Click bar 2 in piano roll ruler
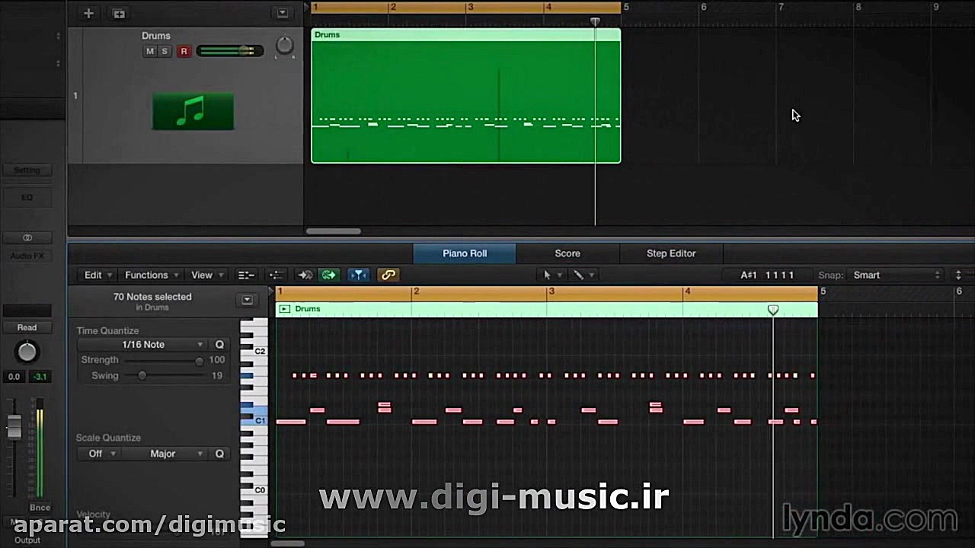 click(x=416, y=292)
